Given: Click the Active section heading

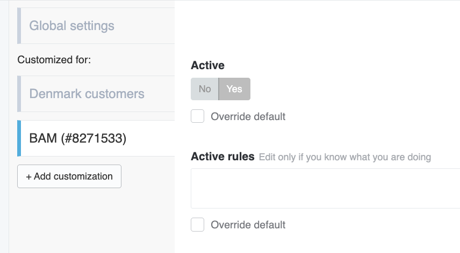Looking at the screenshot, I should tap(207, 65).
